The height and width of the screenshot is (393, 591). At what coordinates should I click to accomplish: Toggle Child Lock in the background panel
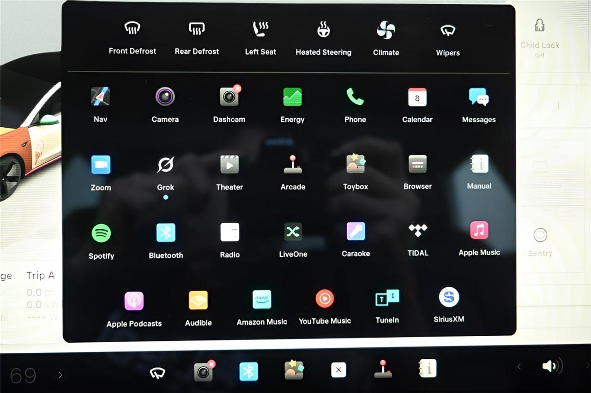[x=540, y=25]
